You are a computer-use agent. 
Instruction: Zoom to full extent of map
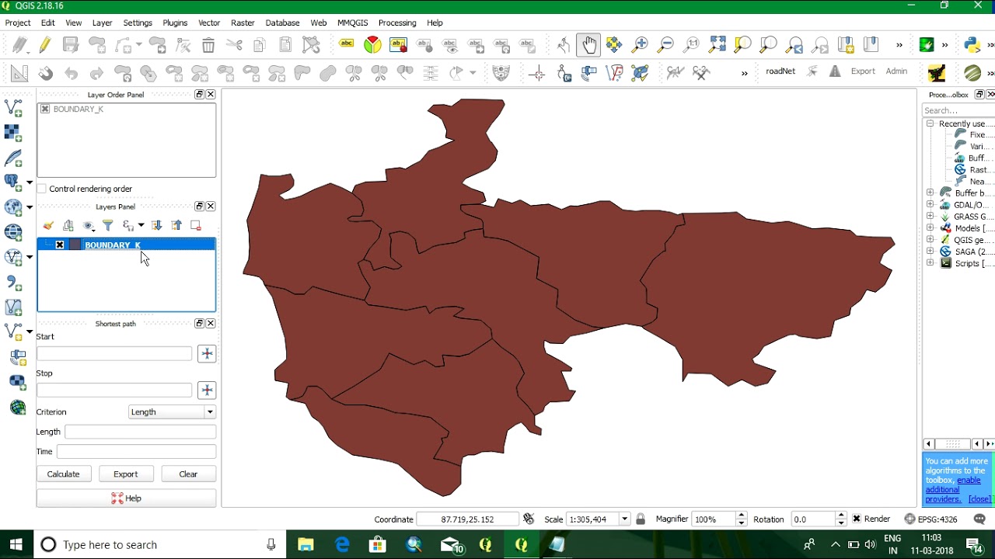point(717,45)
